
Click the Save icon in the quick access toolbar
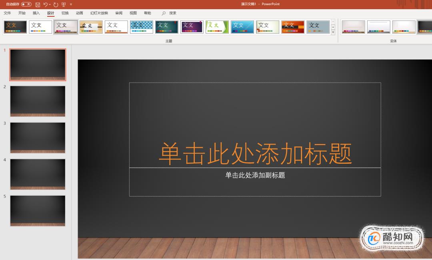tap(38, 4)
